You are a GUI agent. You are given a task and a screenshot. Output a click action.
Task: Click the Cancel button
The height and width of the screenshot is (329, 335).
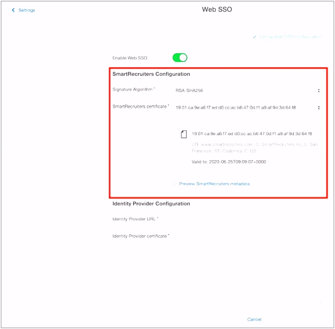point(254,320)
